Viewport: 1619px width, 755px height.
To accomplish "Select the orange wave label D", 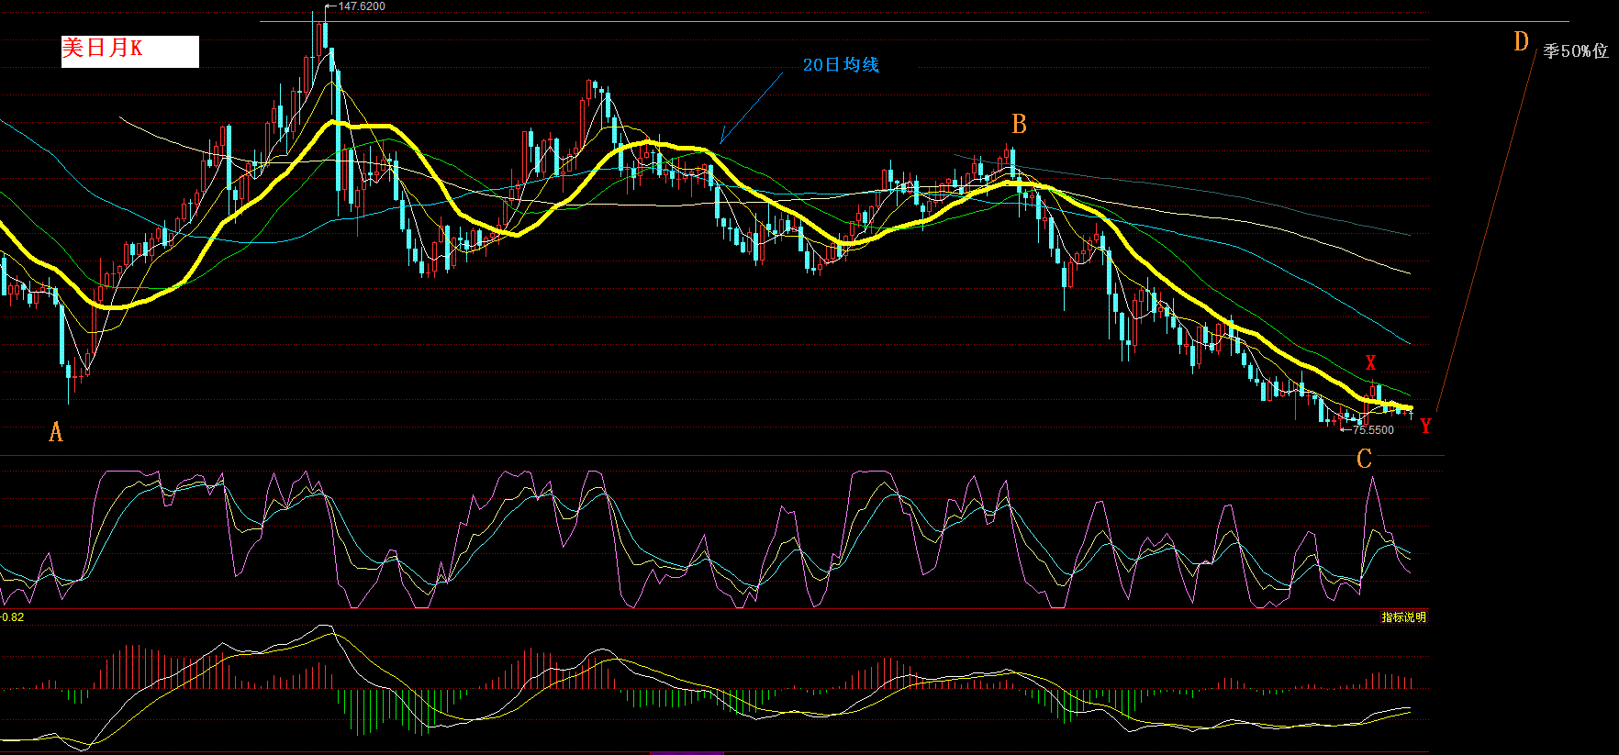I will pos(1521,41).
